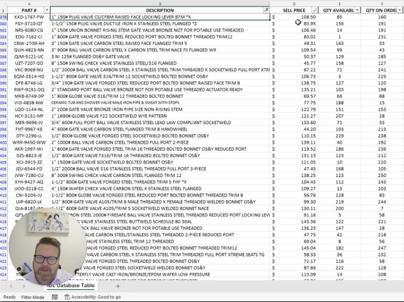Select part number cell WRR-9450-WW
Screen dimensions: 404x302
tap(29, 143)
